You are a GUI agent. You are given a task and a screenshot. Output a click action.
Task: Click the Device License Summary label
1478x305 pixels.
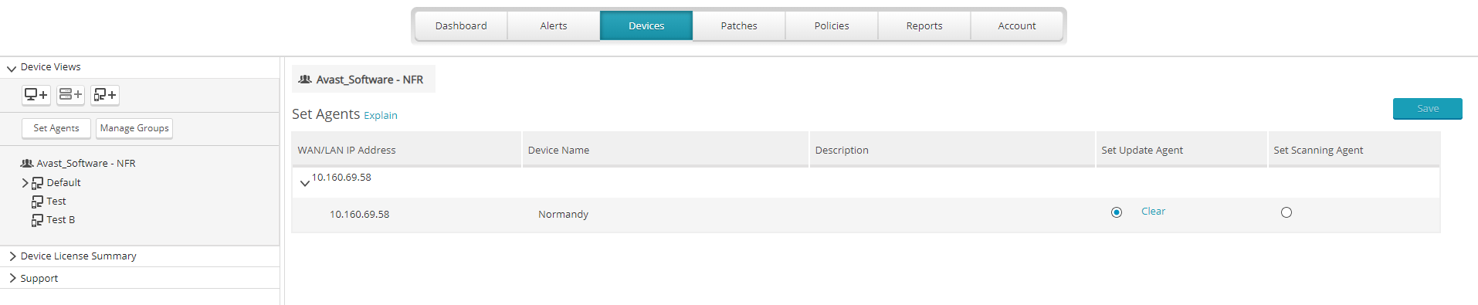pyautogui.click(x=78, y=256)
